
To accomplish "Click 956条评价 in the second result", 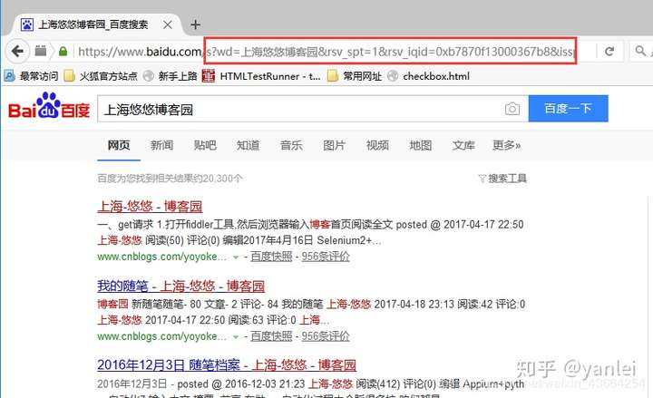I will (x=326, y=336).
